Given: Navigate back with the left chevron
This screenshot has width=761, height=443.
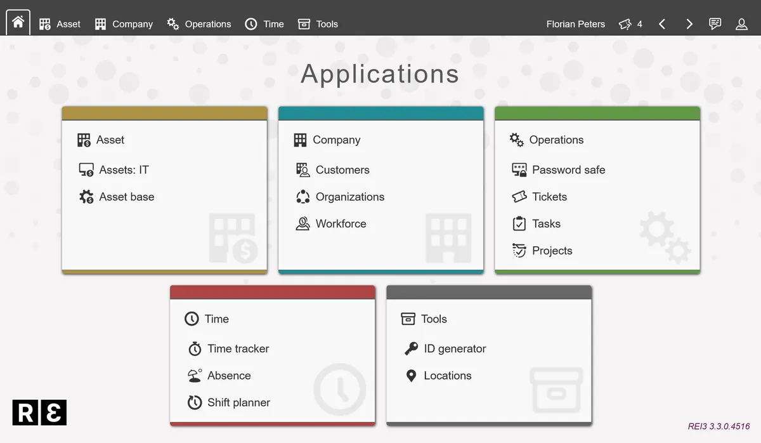Looking at the screenshot, I should point(662,24).
